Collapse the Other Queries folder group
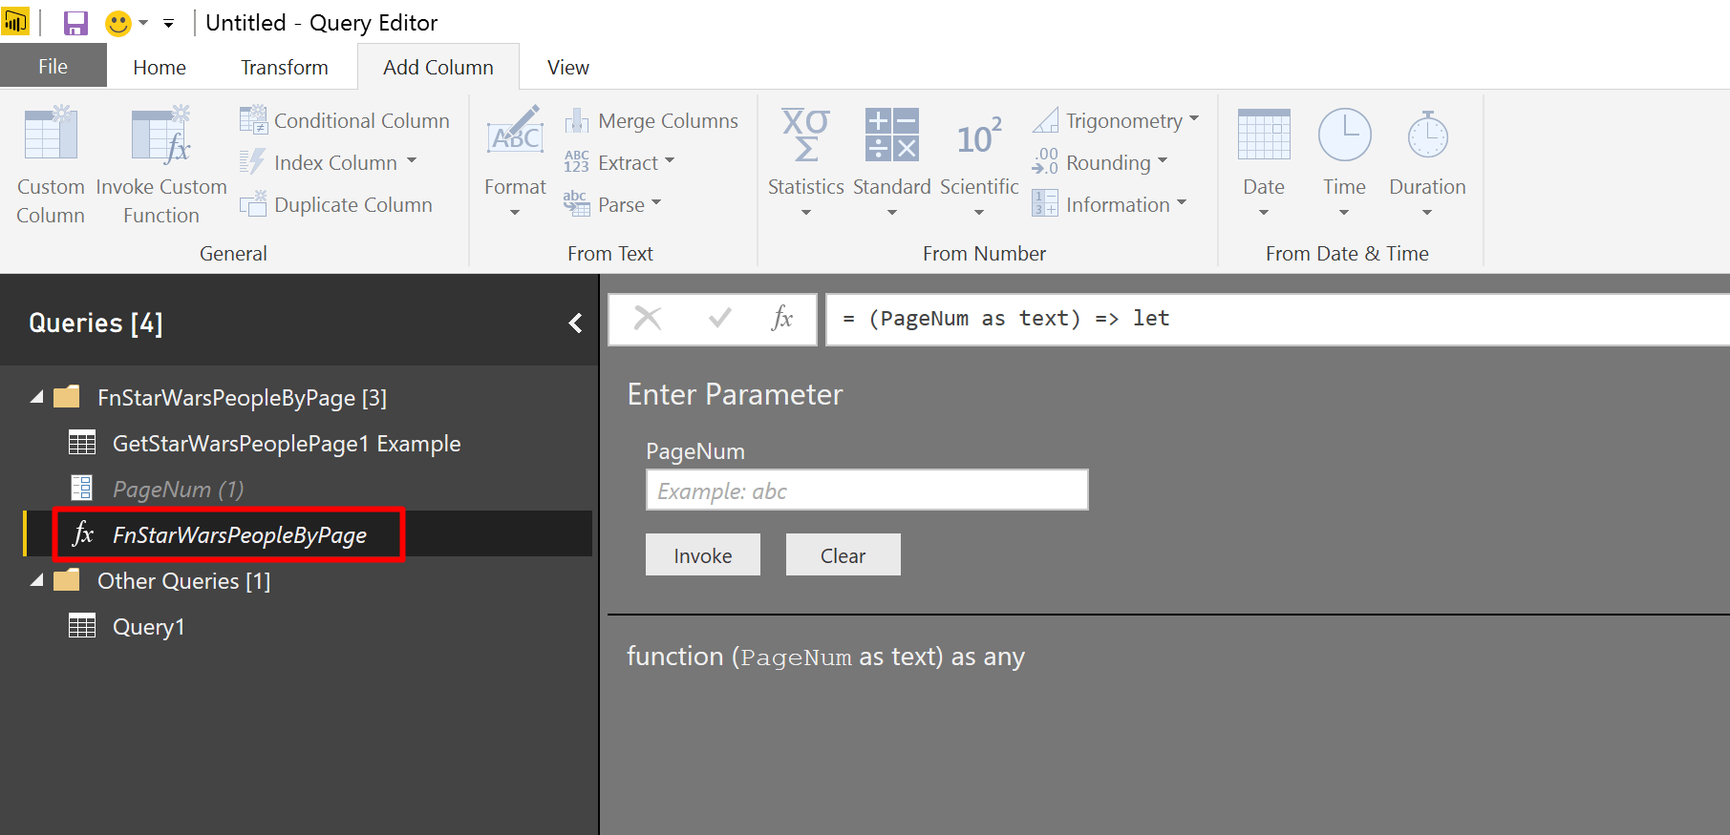1730x835 pixels. tap(36, 580)
